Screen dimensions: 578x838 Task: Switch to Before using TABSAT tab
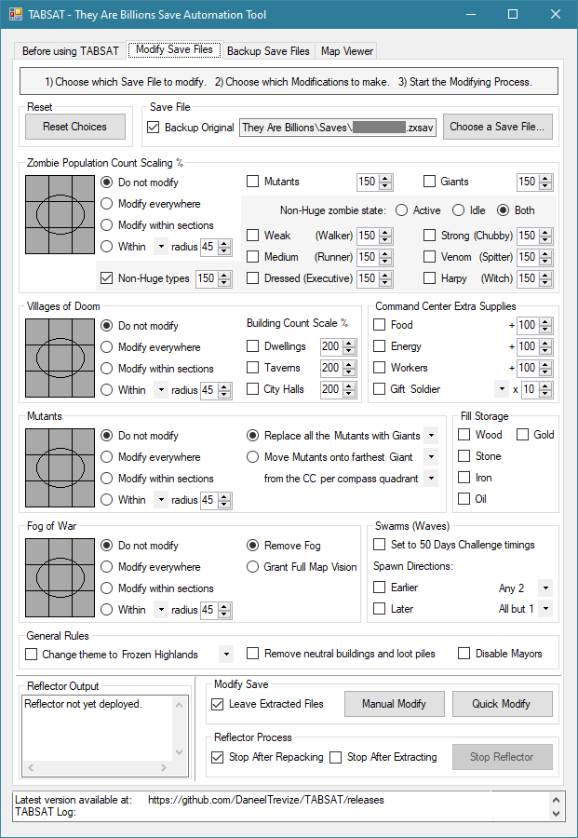pos(71,51)
